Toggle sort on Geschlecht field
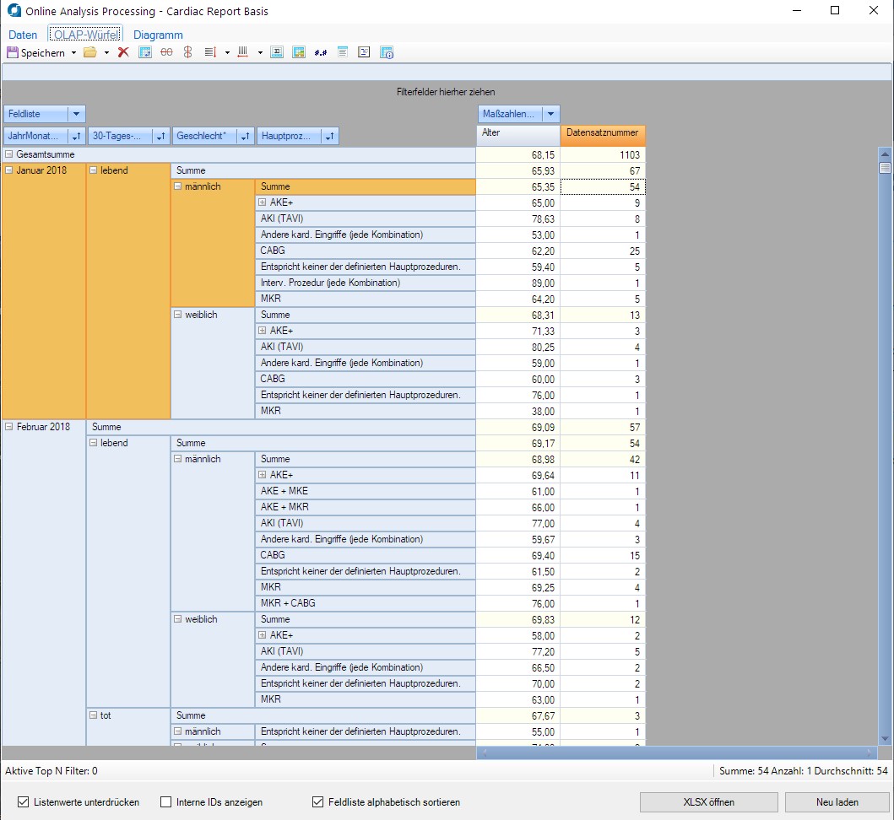Screen dimensions: 894x820 click(245, 136)
